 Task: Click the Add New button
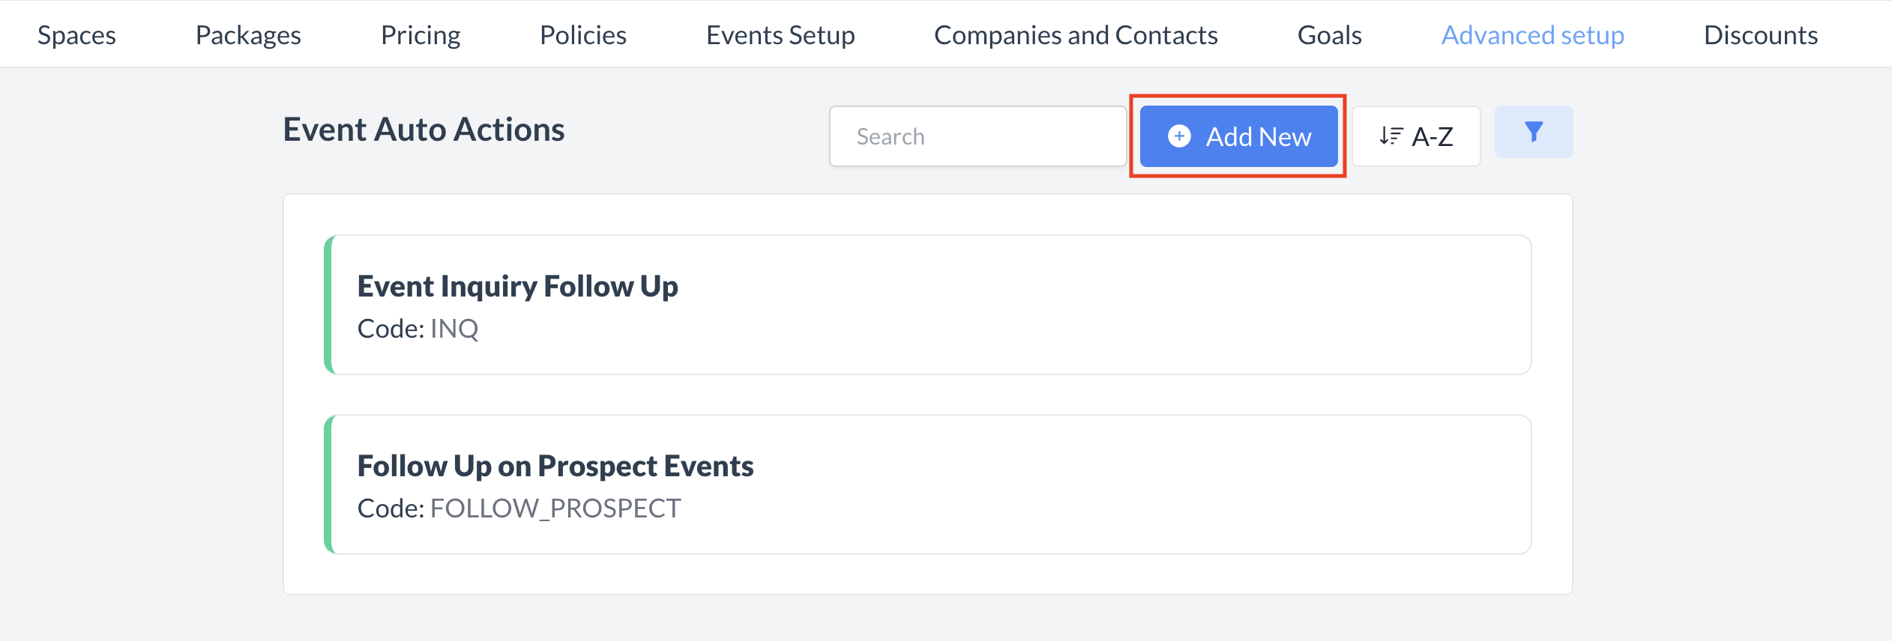[x=1238, y=136]
